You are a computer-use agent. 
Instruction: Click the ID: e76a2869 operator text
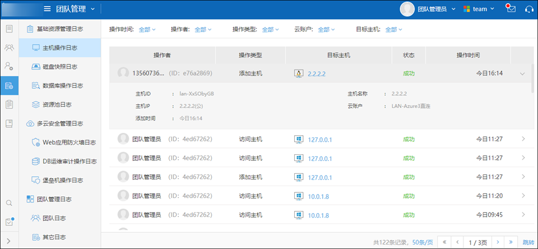coord(191,73)
